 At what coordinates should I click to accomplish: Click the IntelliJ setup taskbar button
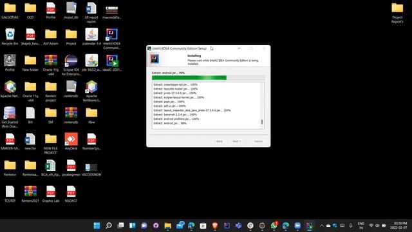point(309,226)
